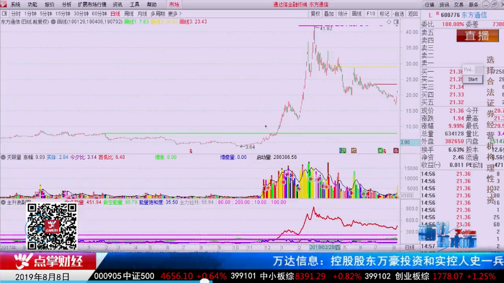
Task: Click the dark red marker icon at chart edge
Action: (396, 151)
